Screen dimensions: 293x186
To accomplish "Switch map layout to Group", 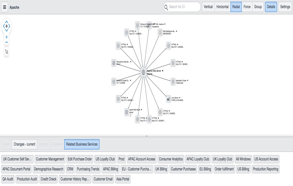I will (258, 7).
